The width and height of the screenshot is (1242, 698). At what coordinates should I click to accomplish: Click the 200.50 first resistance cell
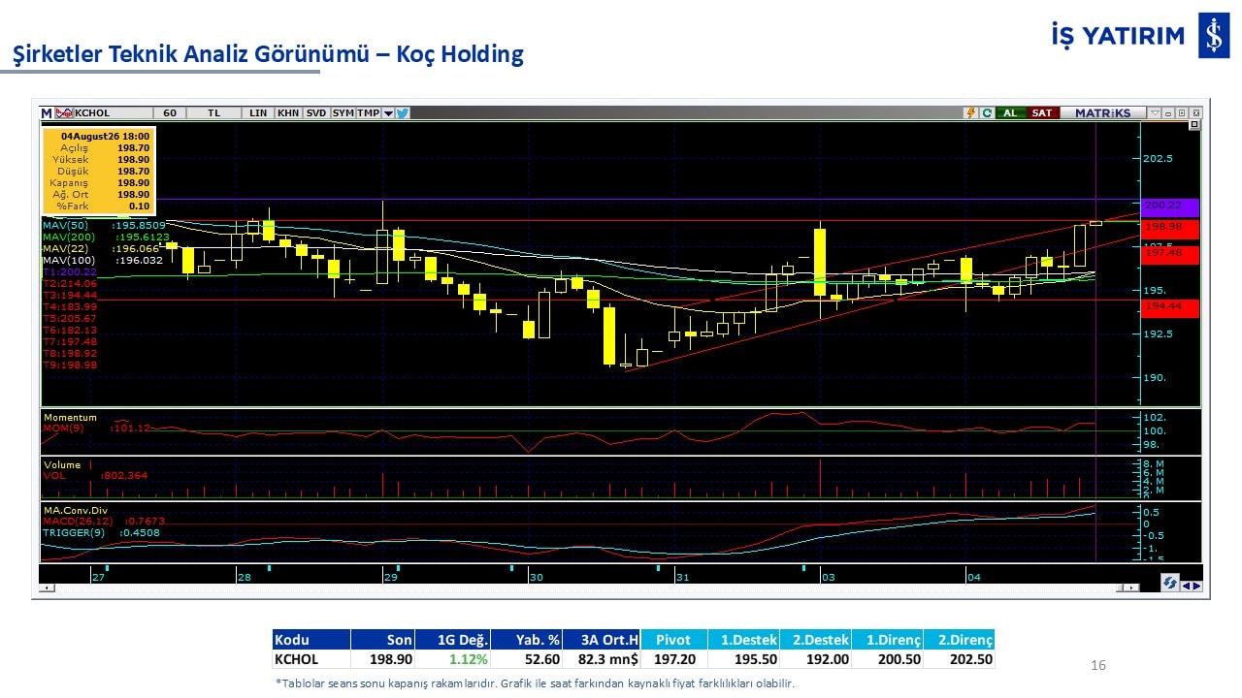[x=887, y=659]
